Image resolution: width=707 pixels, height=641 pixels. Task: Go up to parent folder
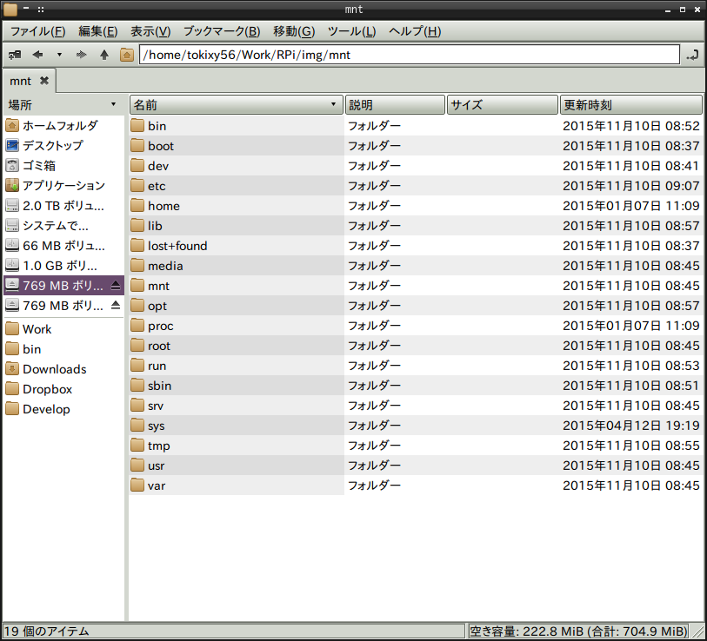click(104, 55)
